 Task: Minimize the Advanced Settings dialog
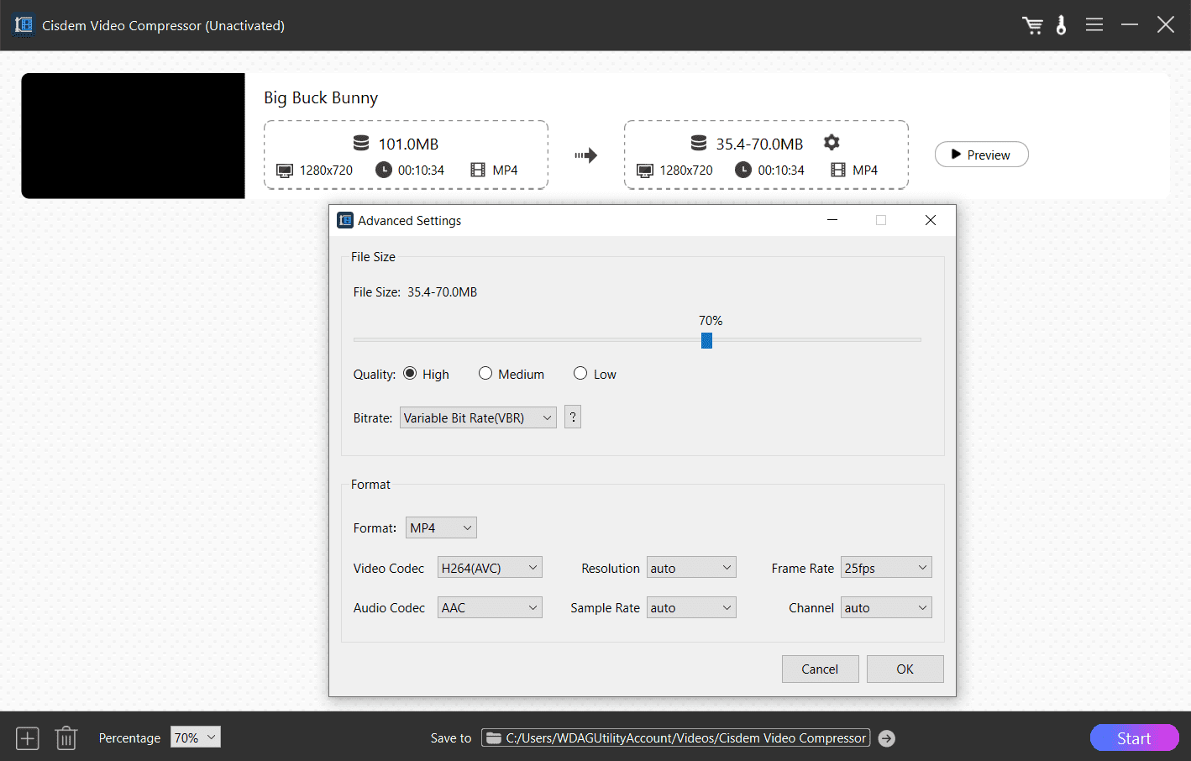coord(832,220)
